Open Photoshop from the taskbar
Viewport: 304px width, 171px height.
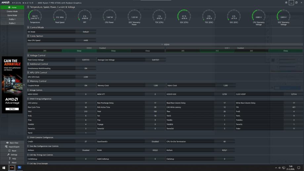point(20,168)
